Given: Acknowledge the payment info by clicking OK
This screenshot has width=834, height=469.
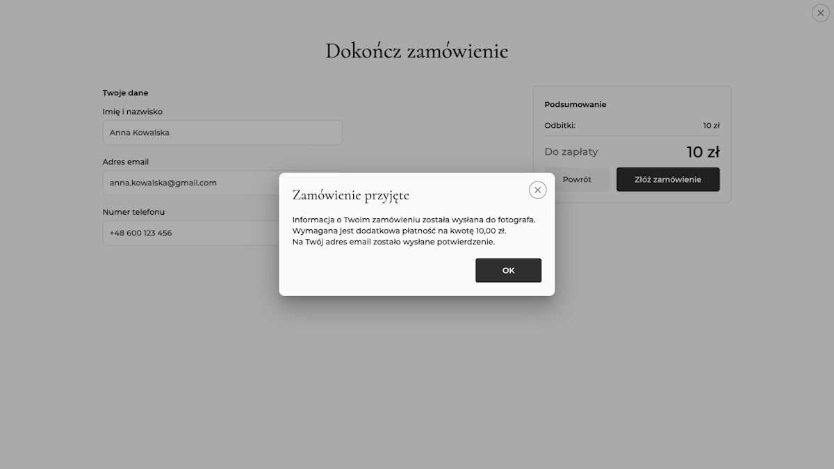Looking at the screenshot, I should [x=508, y=270].
